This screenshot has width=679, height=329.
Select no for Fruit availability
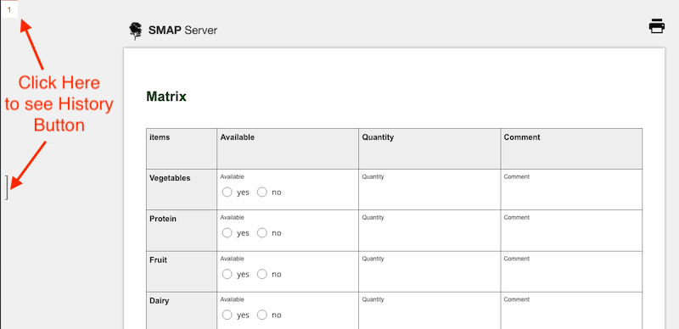[x=262, y=274]
